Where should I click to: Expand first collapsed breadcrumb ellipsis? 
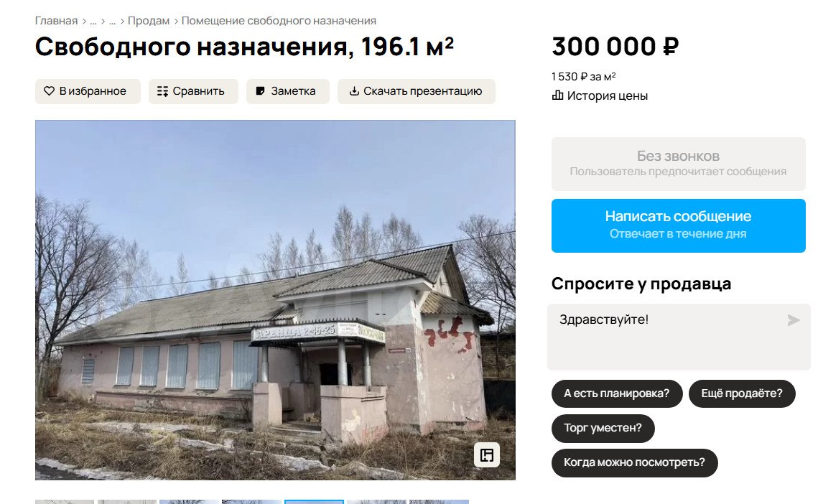93,21
